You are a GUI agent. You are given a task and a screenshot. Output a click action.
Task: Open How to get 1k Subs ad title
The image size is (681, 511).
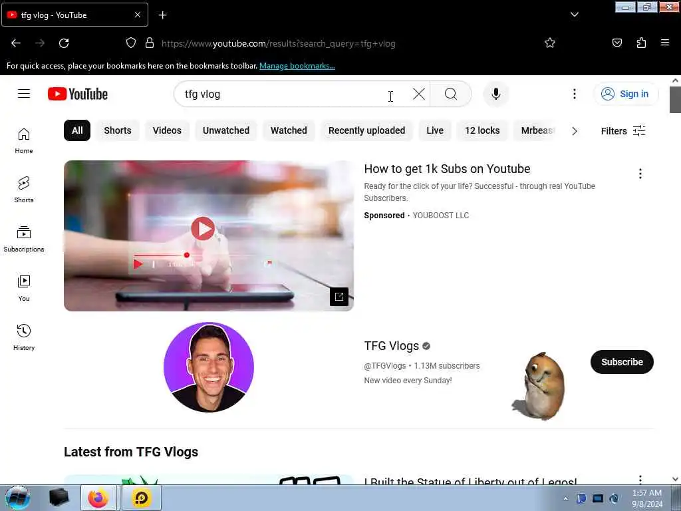tap(447, 168)
